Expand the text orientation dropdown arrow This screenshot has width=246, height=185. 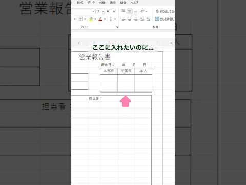[146, 11]
